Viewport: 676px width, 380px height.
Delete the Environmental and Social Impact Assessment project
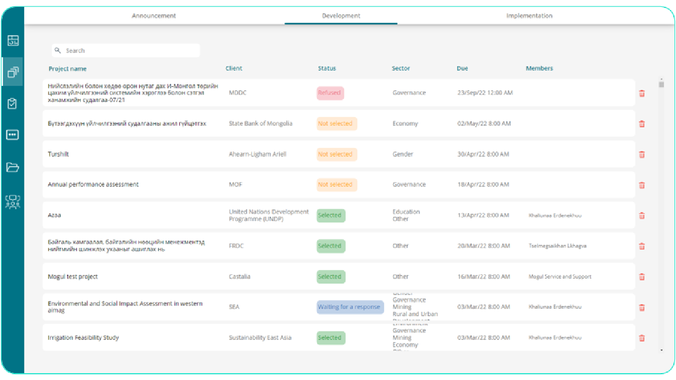point(642,308)
